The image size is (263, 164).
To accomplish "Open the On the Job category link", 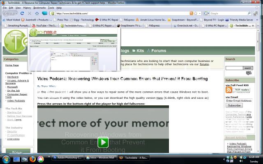I will [14, 91].
